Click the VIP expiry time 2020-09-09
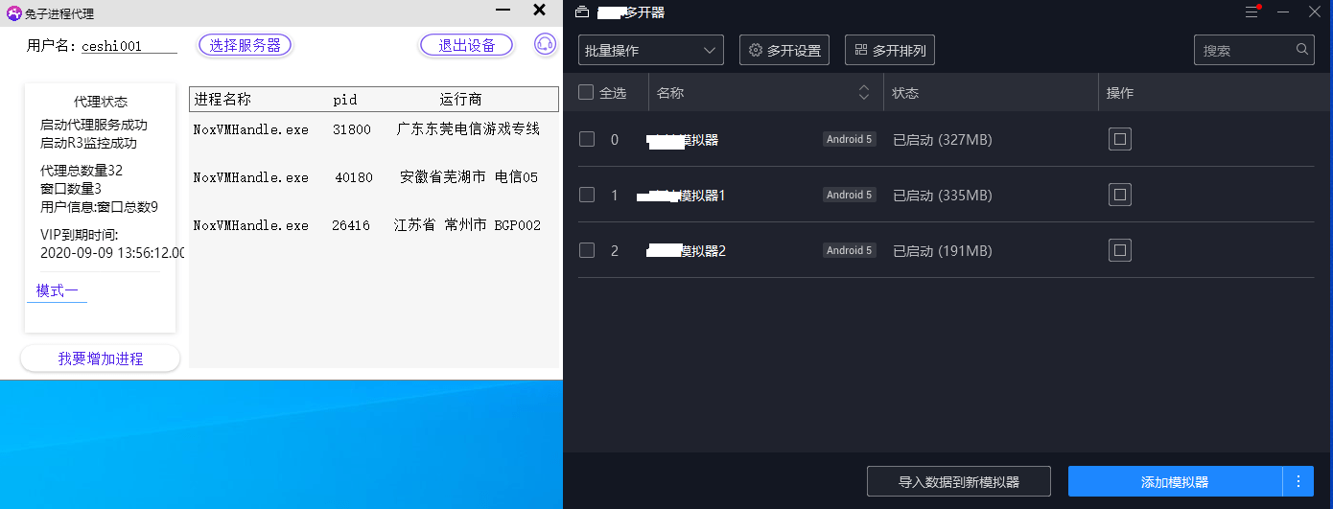This screenshot has height=509, width=1333. (113, 253)
